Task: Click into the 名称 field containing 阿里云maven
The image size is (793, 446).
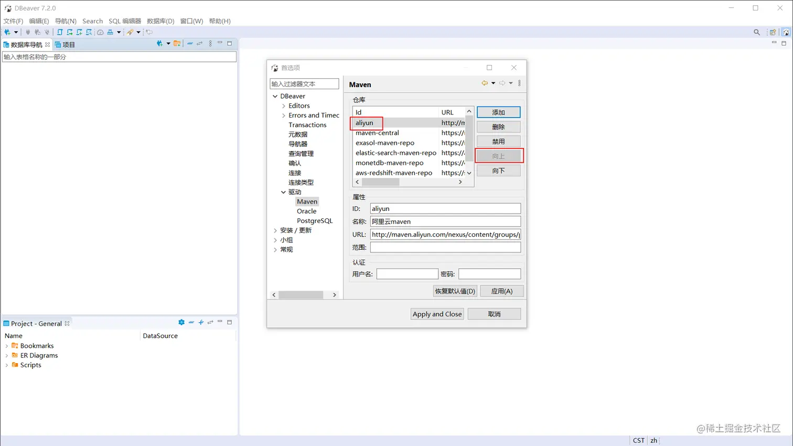Action: click(x=445, y=221)
